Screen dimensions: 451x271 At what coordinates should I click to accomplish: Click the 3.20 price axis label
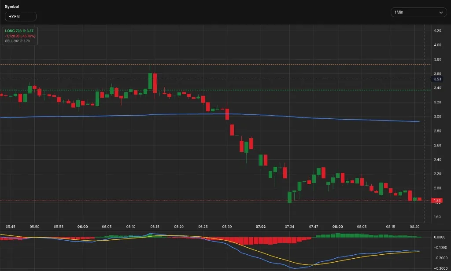click(437, 103)
